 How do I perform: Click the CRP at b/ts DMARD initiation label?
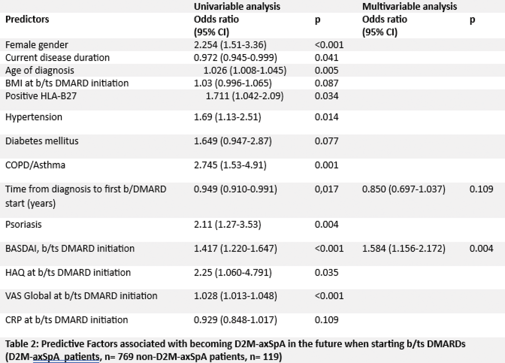(x=67, y=320)
